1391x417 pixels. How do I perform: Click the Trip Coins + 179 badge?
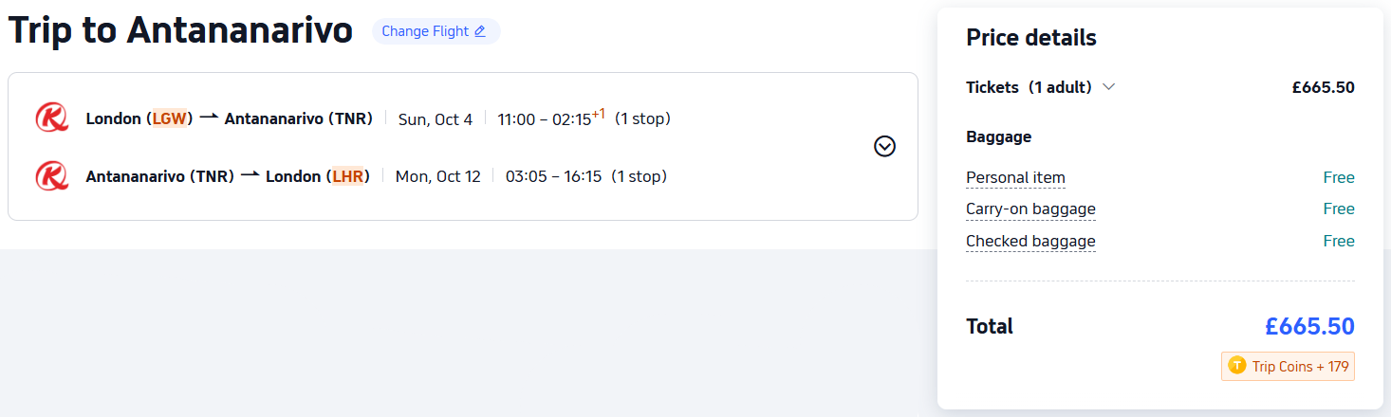click(1288, 366)
